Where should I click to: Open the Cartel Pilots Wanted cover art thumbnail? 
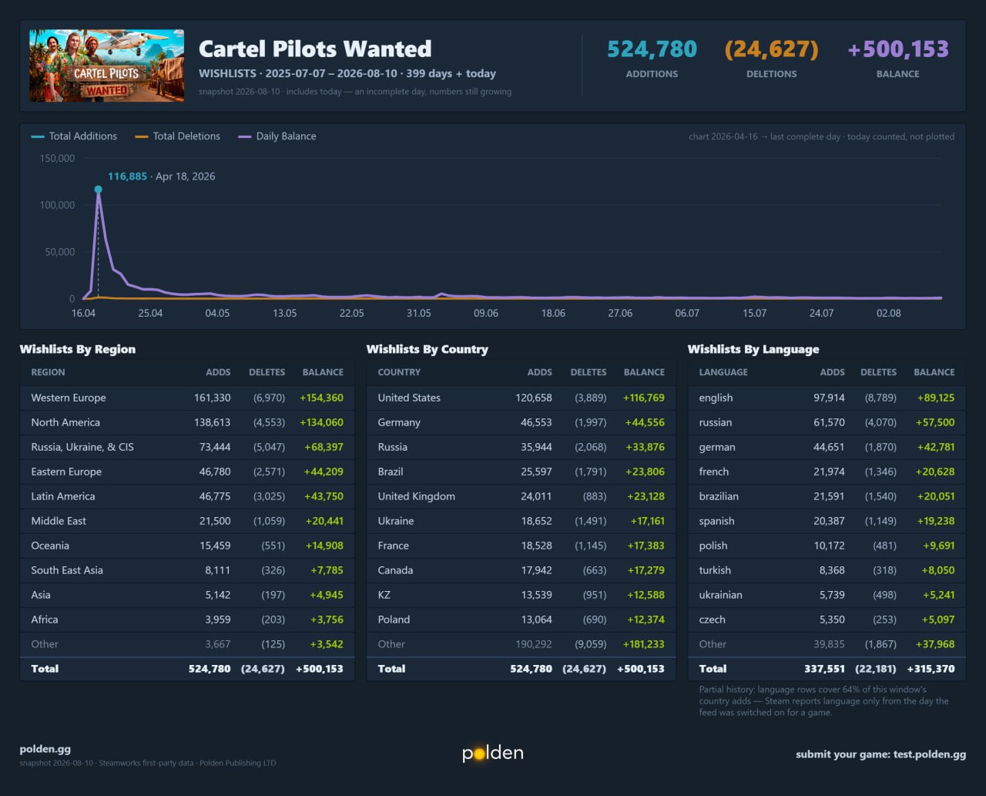point(107,65)
